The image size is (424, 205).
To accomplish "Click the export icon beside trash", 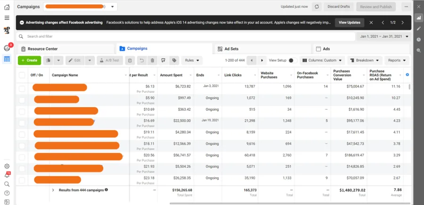I will coord(163,60).
